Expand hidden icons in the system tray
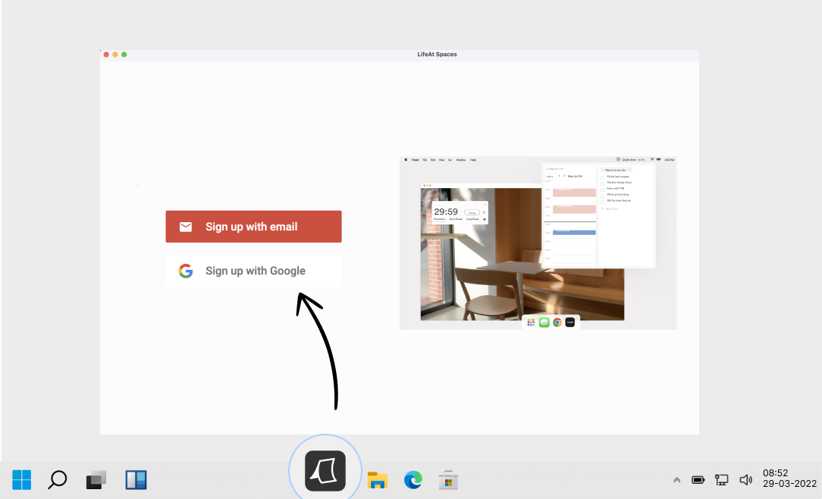This screenshot has height=499, width=822. click(x=676, y=479)
